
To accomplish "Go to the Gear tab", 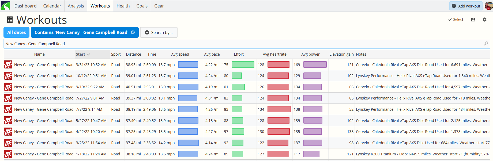I will point(159,6).
